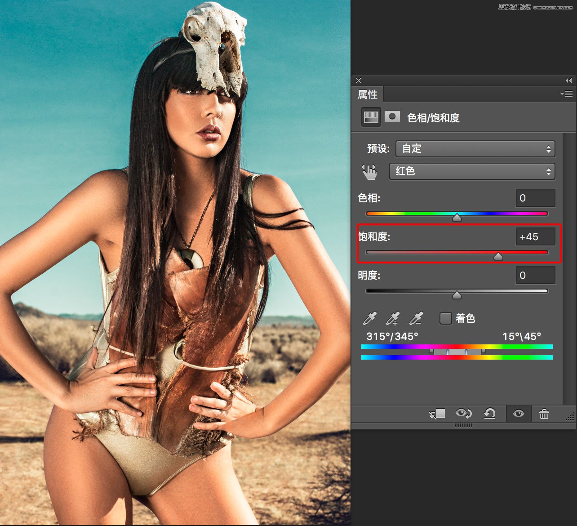The height and width of the screenshot is (526, 577).
Task: Click the 饱和度 saturation slider handle
Action: click(498, 256)
